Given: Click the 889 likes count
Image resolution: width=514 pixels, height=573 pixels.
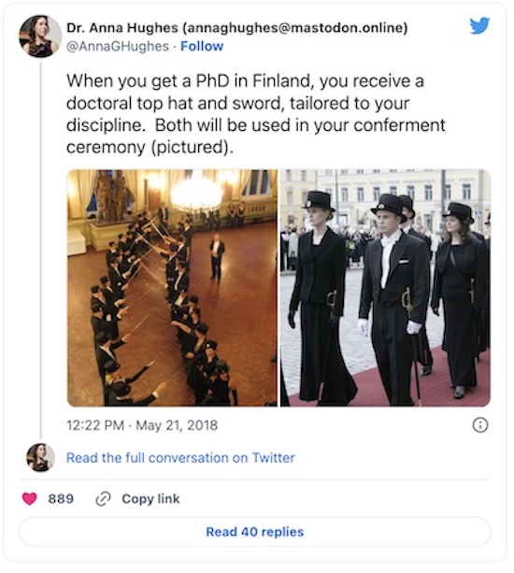Looking at the screenshot, I should pyautogui.click(x=61, y=499).
